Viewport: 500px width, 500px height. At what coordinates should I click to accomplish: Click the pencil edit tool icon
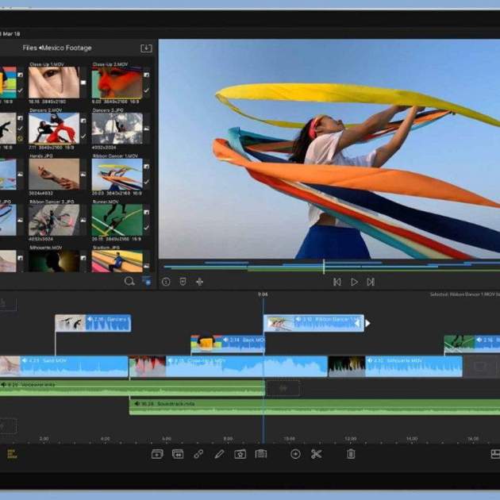pos(219,454)
